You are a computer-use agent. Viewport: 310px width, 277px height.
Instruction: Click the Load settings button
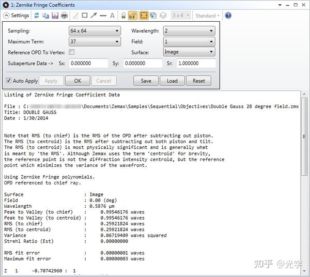click(x=172, y=81)
